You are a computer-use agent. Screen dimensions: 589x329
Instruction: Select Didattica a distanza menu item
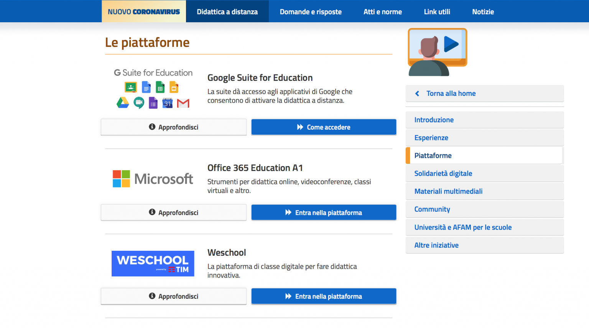click(x=227, y=12)
